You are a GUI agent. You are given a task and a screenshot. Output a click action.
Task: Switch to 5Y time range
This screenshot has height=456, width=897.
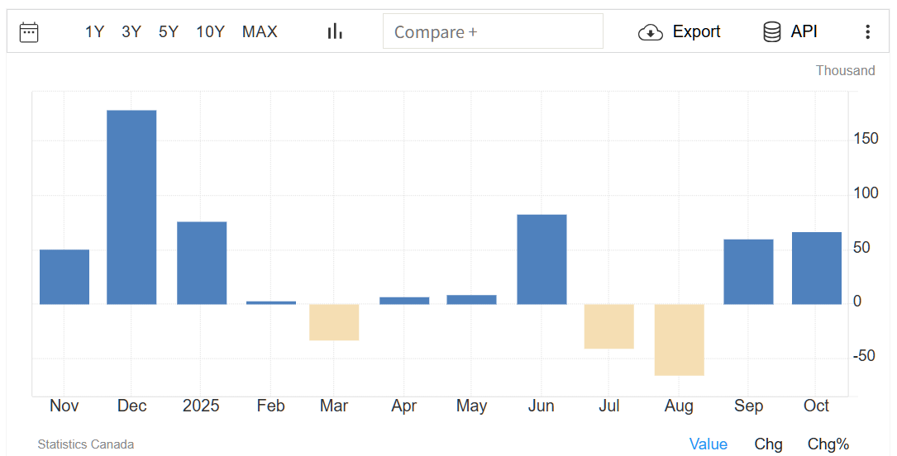click(169, 32)
